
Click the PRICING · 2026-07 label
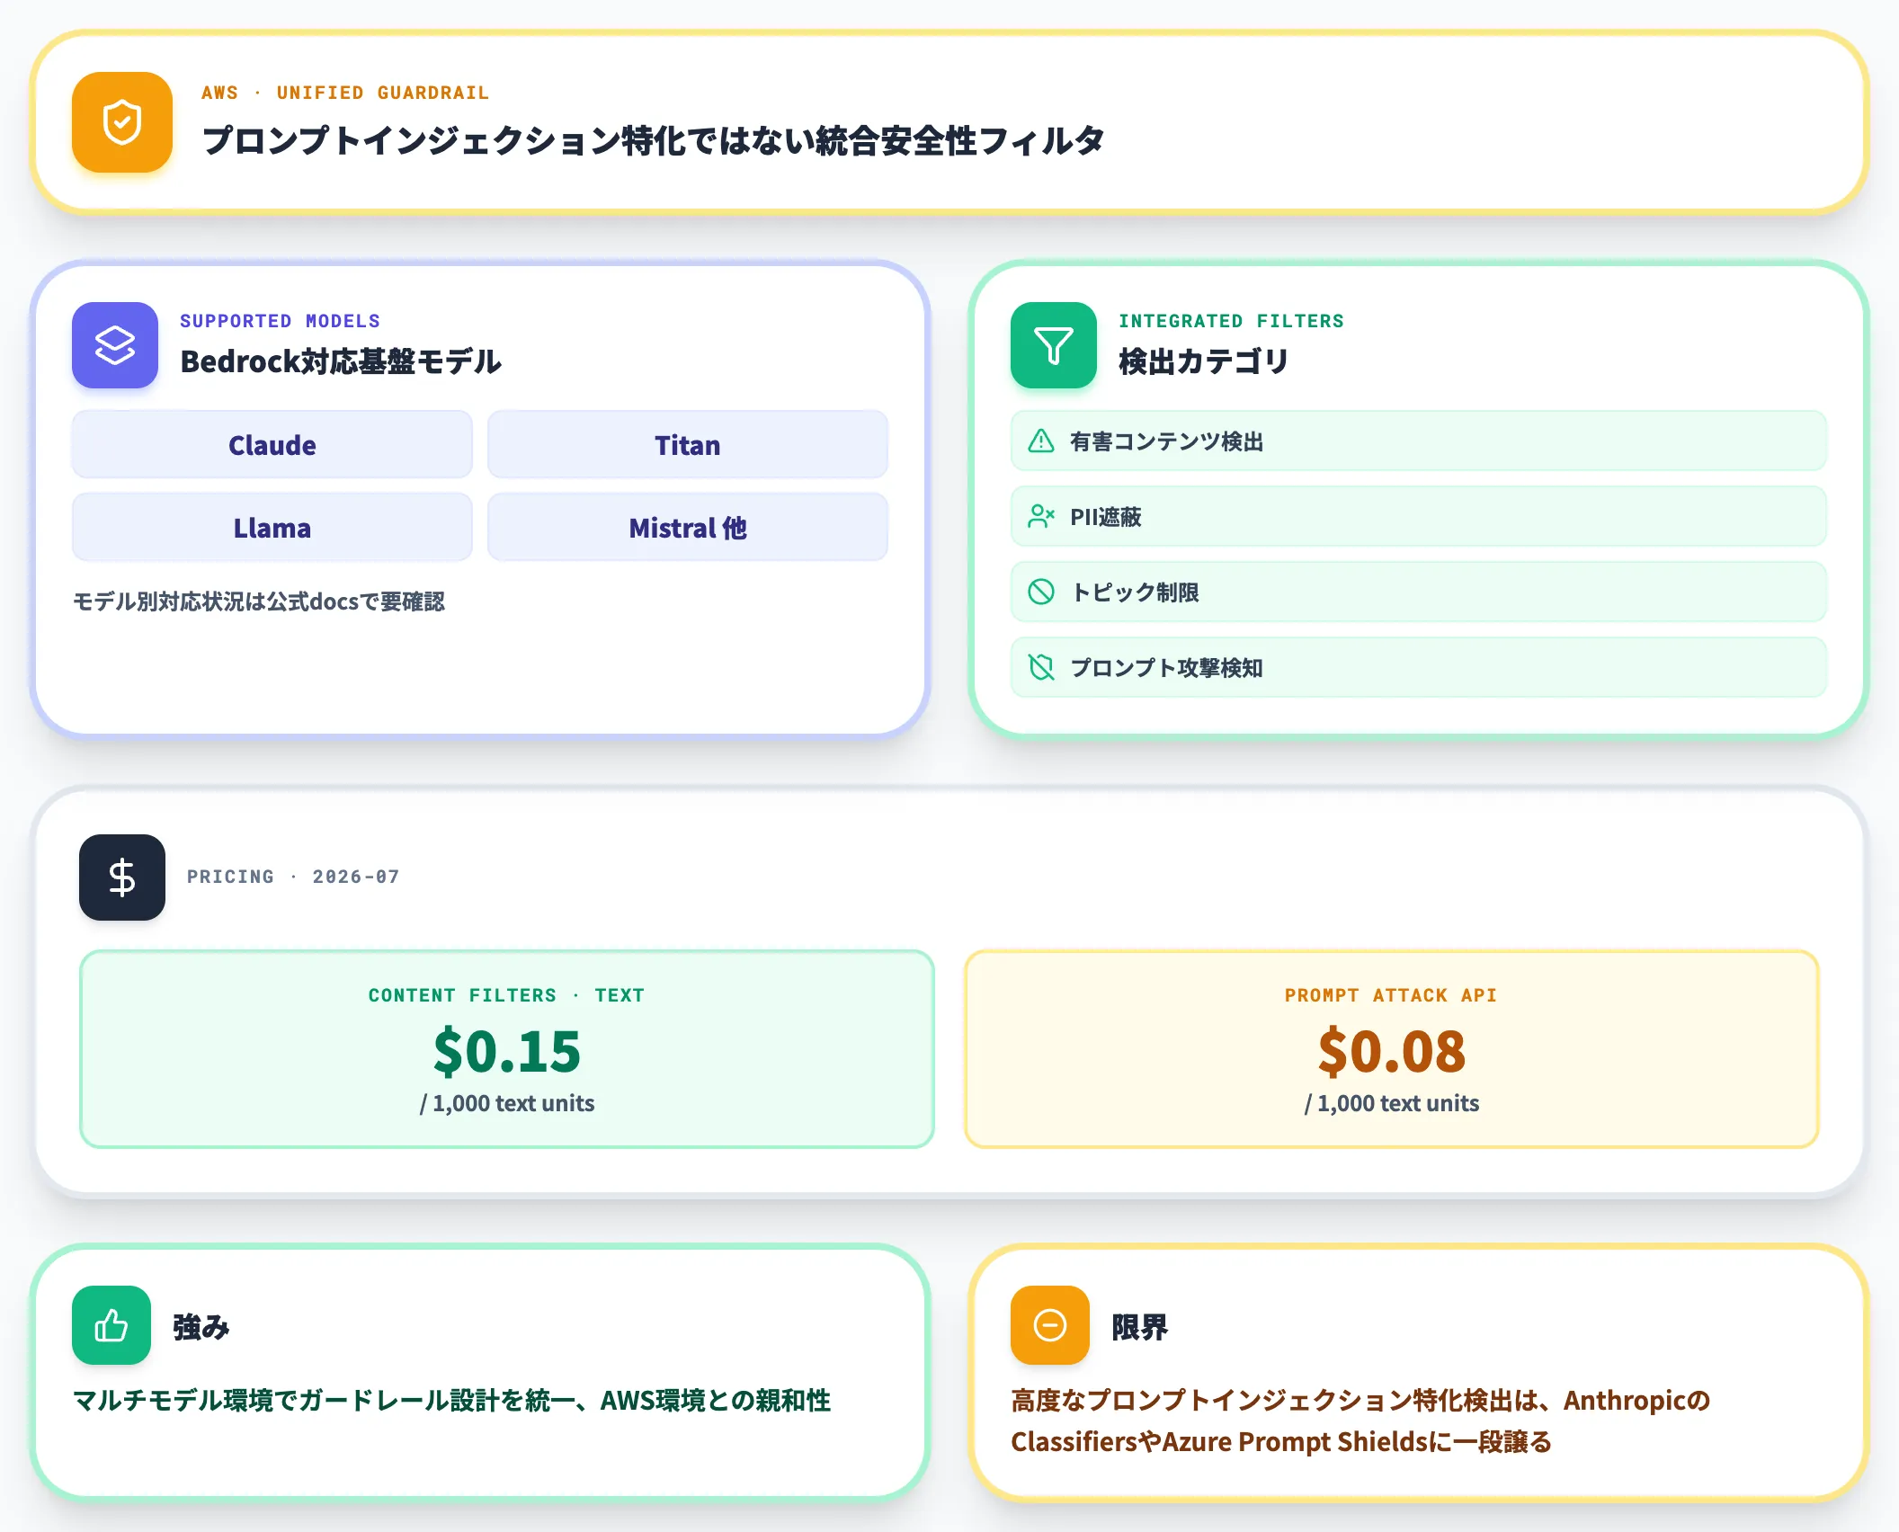pyautogui.click(x=293, y=877)
